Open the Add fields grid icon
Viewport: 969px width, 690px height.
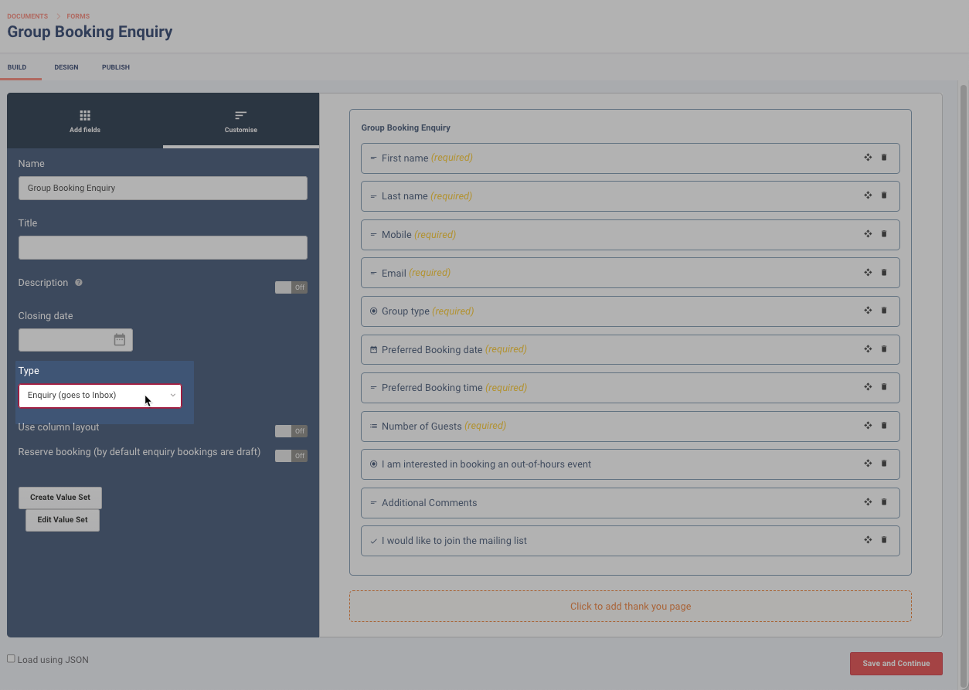85,115
